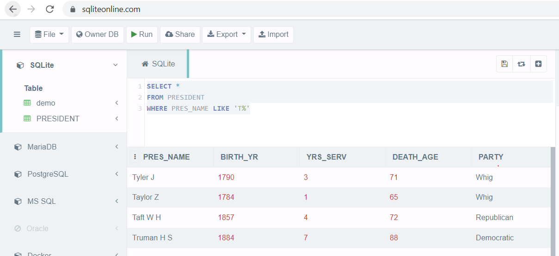Click the 'FROM PRESIDENT' line in editor
Image resolution: width=559 pixels, height=256 pixels.
(176, 97)
